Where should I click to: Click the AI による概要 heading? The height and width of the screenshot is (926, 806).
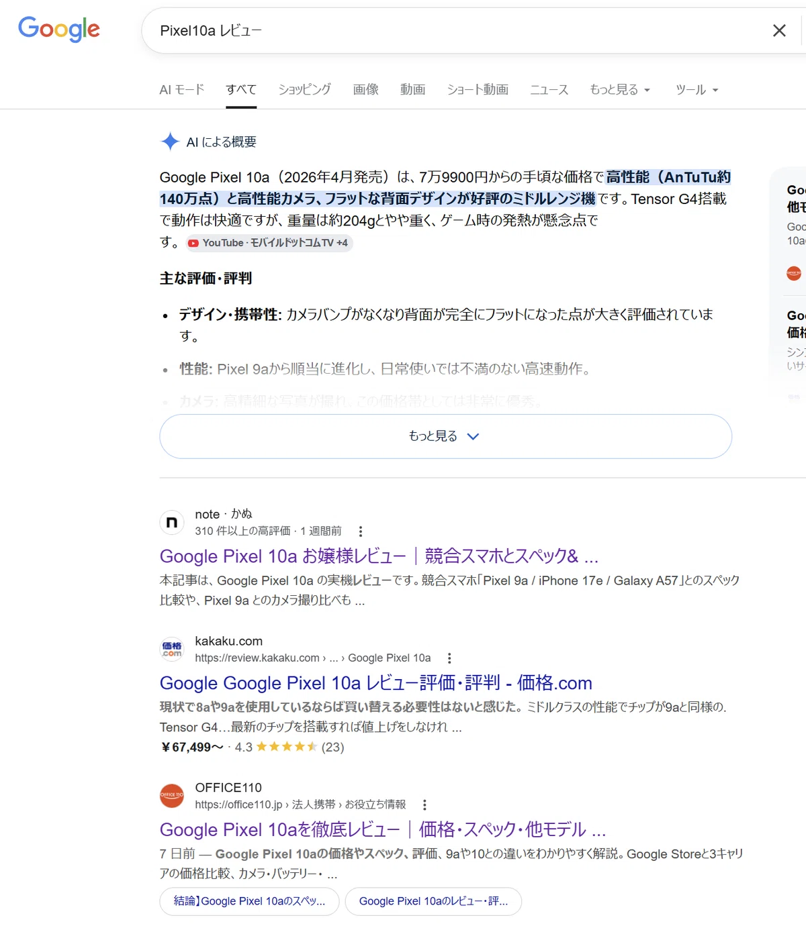pos(221,142)
